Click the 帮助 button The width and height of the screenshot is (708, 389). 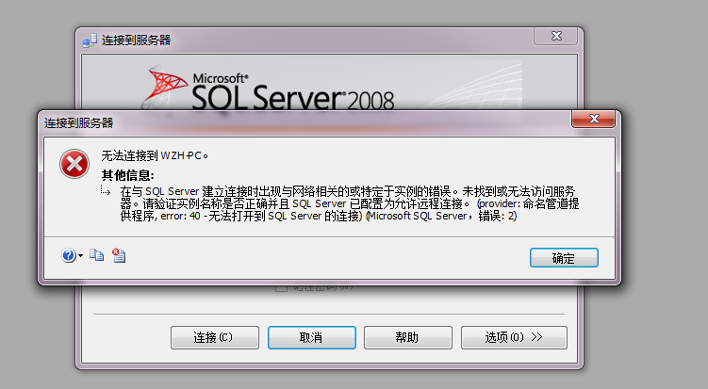click(407, 337)
